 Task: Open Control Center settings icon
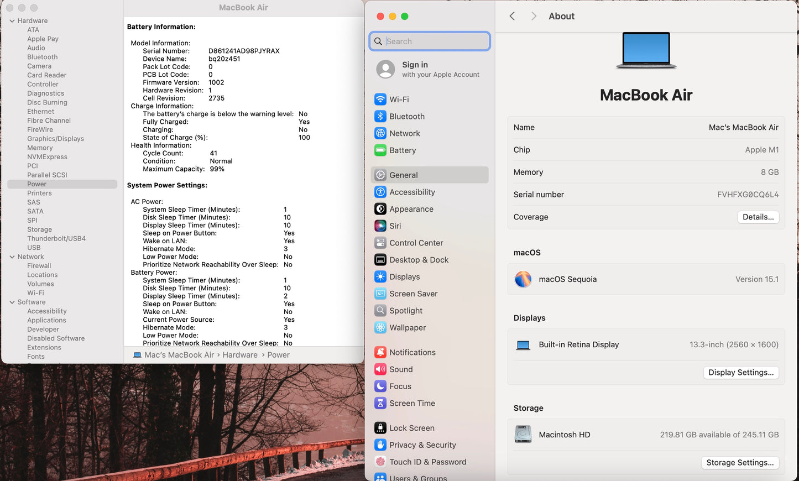380,243
